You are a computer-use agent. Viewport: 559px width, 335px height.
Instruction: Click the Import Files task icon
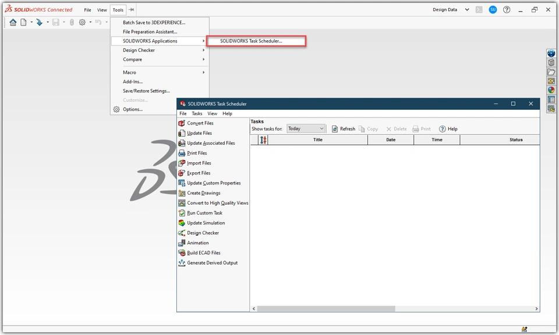click(x=182, y=163)
